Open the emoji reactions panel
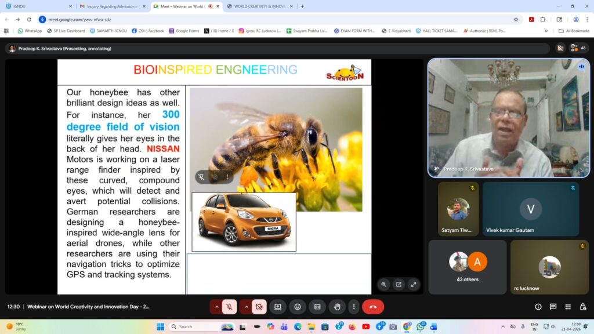Image resolution: width=594 pixels, height=334 pixels. (x=298, y=307)
